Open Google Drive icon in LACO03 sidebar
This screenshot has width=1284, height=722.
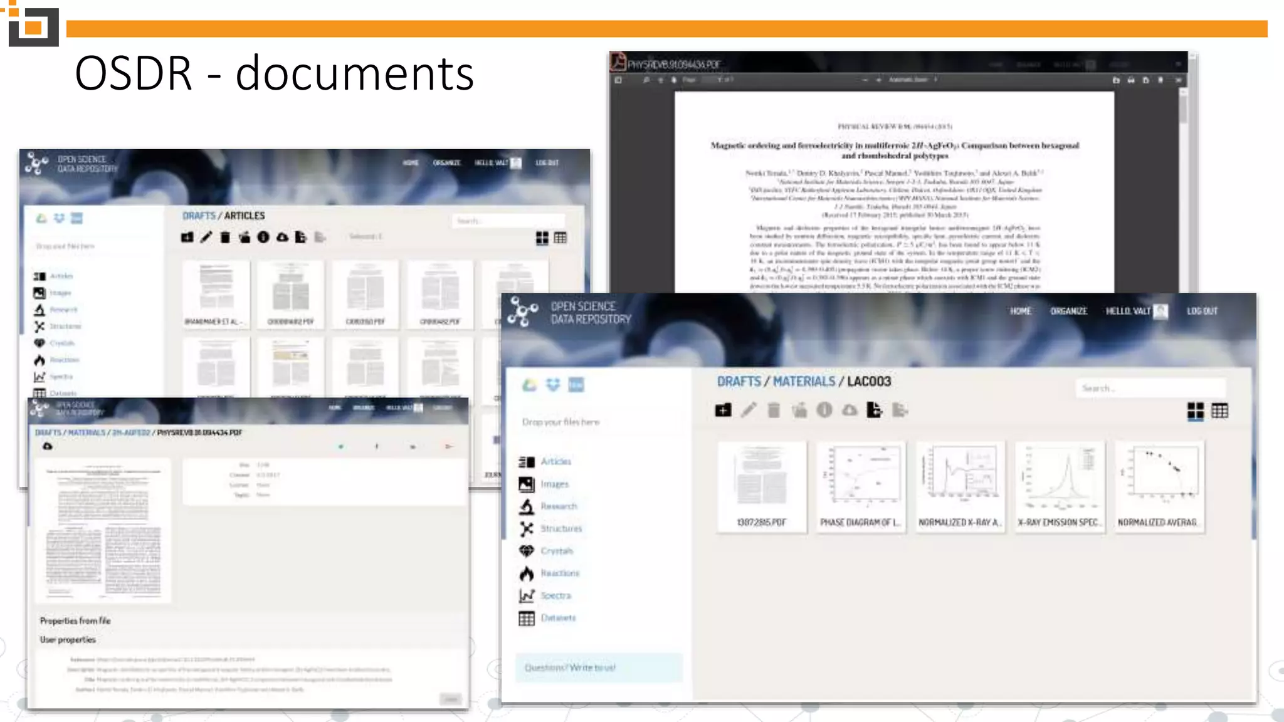tap(529, 385)
